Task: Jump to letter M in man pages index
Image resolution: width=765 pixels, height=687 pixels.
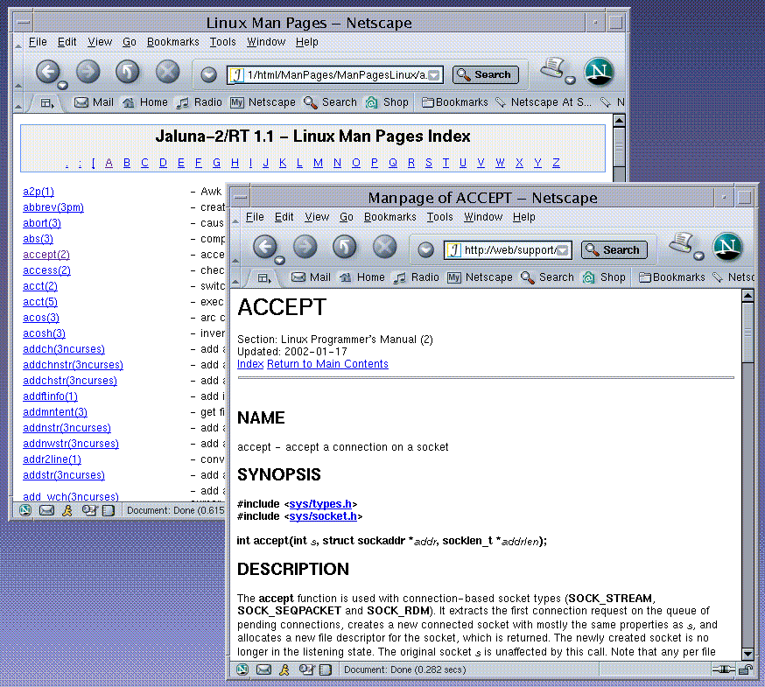Action: (318, 163)
